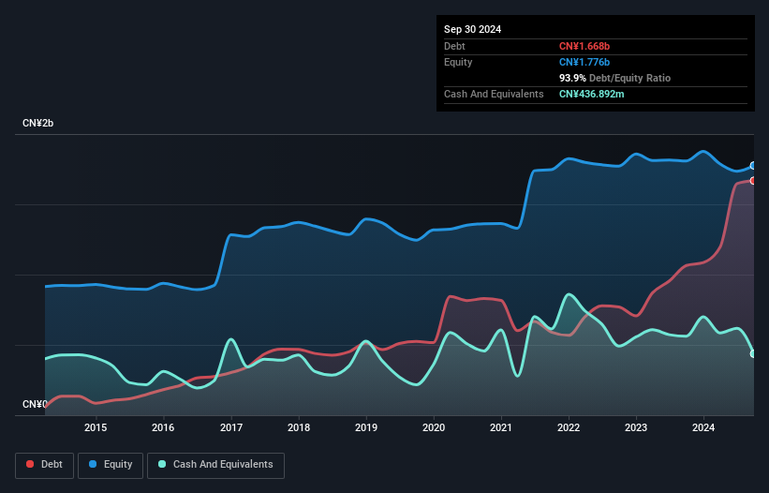769x493 pixels.
Task: Click the 2020 x-axis label
Action: (434, 427)
